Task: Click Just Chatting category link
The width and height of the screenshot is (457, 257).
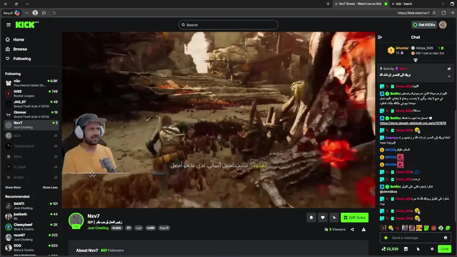Action: [x=98, y=228]
